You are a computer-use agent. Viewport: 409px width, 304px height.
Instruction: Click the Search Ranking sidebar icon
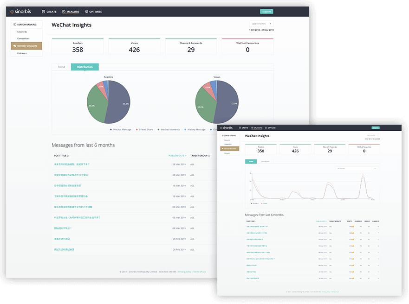pyautogui.click(x=14, y=24)
